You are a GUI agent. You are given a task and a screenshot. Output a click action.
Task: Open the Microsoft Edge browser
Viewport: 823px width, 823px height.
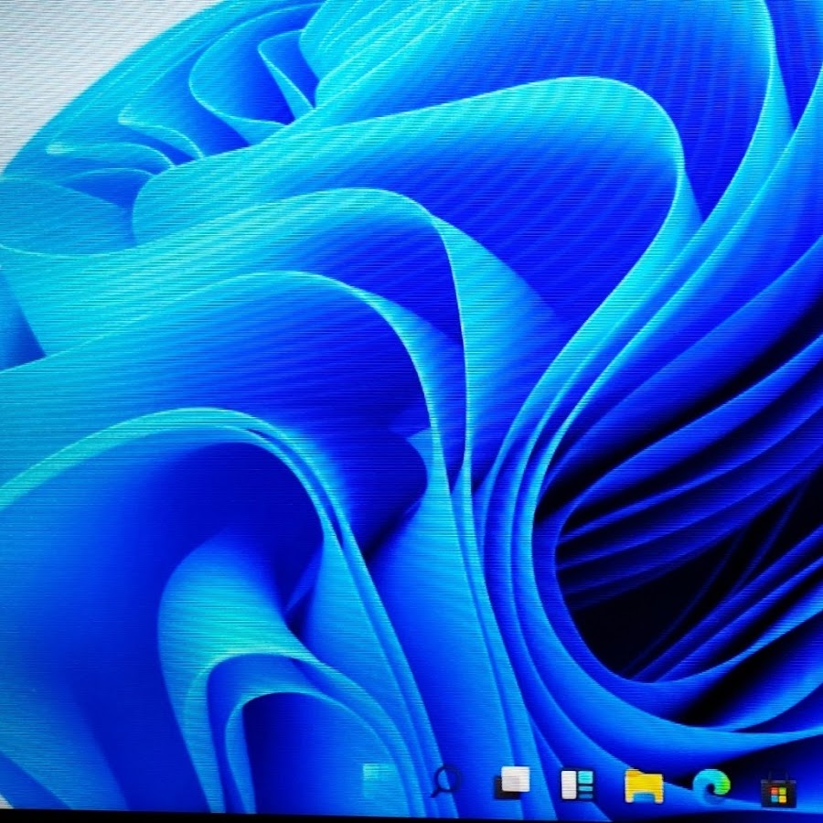(711, 785)
